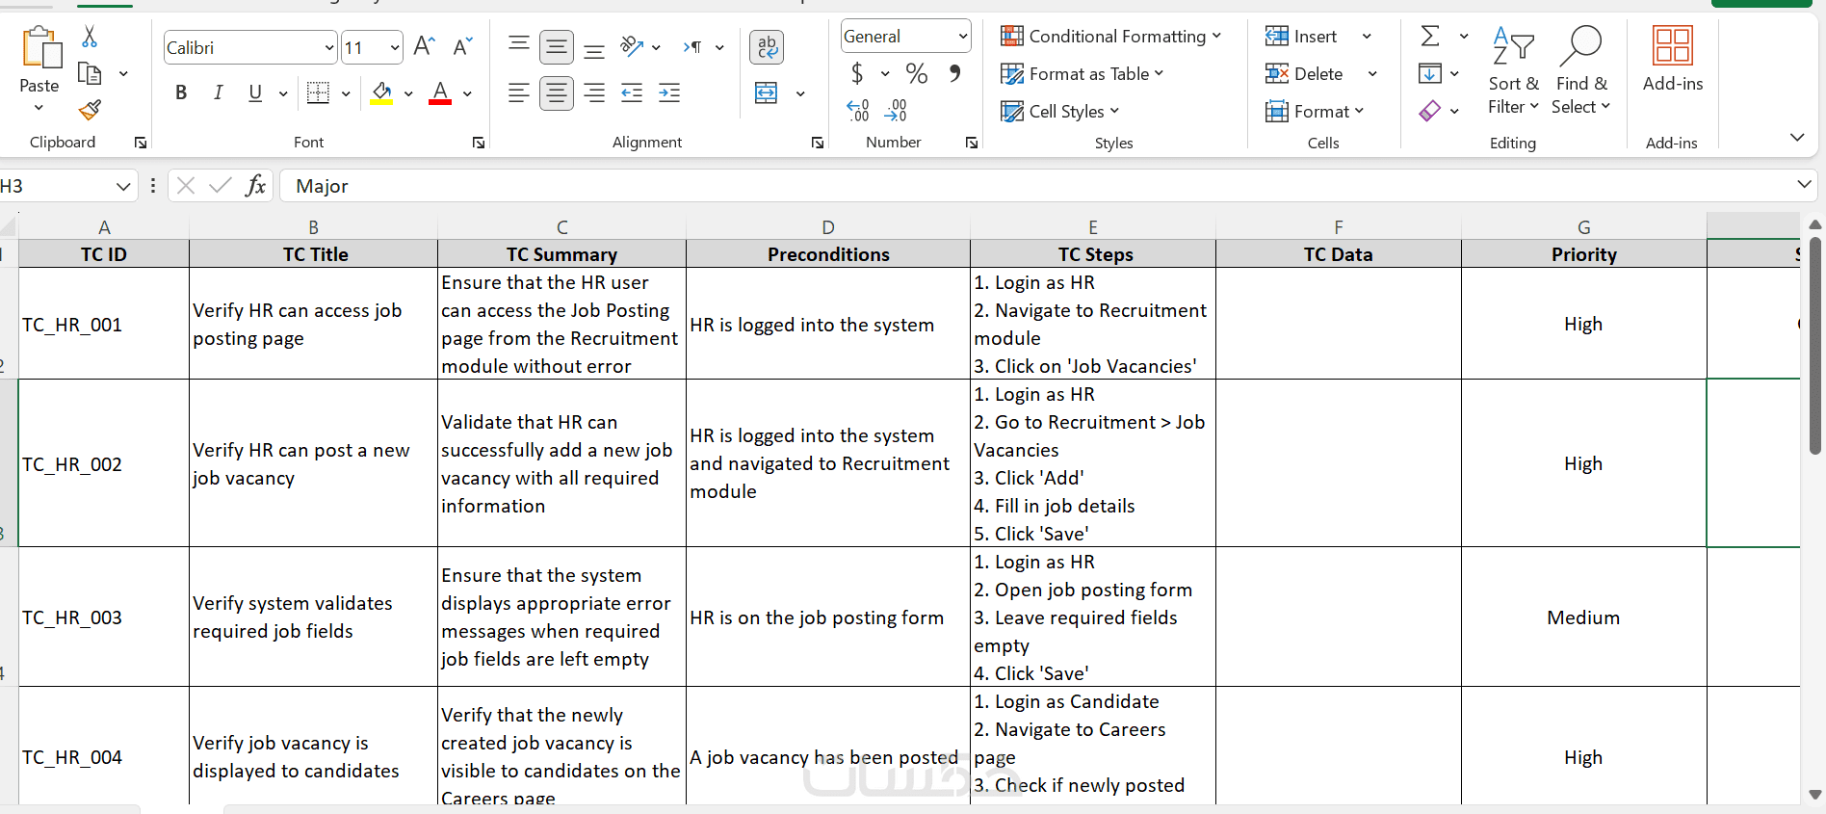The image size is (1826, 814).
Task: Toggle Top Align for cells
Action: click(x=519, y=46)
